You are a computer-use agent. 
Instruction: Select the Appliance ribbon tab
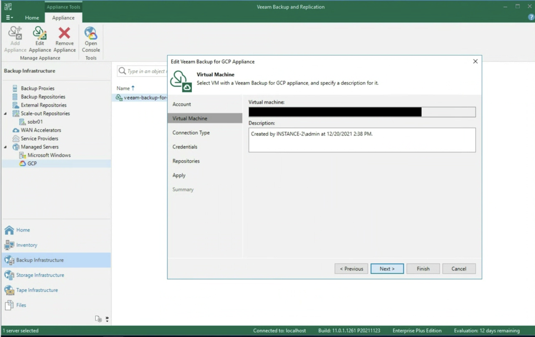click(63, 18)
